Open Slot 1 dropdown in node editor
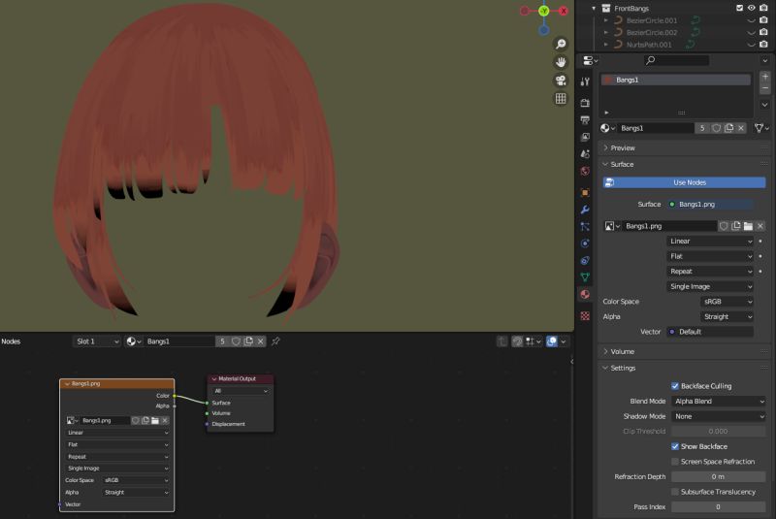Image resolution: width=776 pixels, height=519 pixels. 97,341
